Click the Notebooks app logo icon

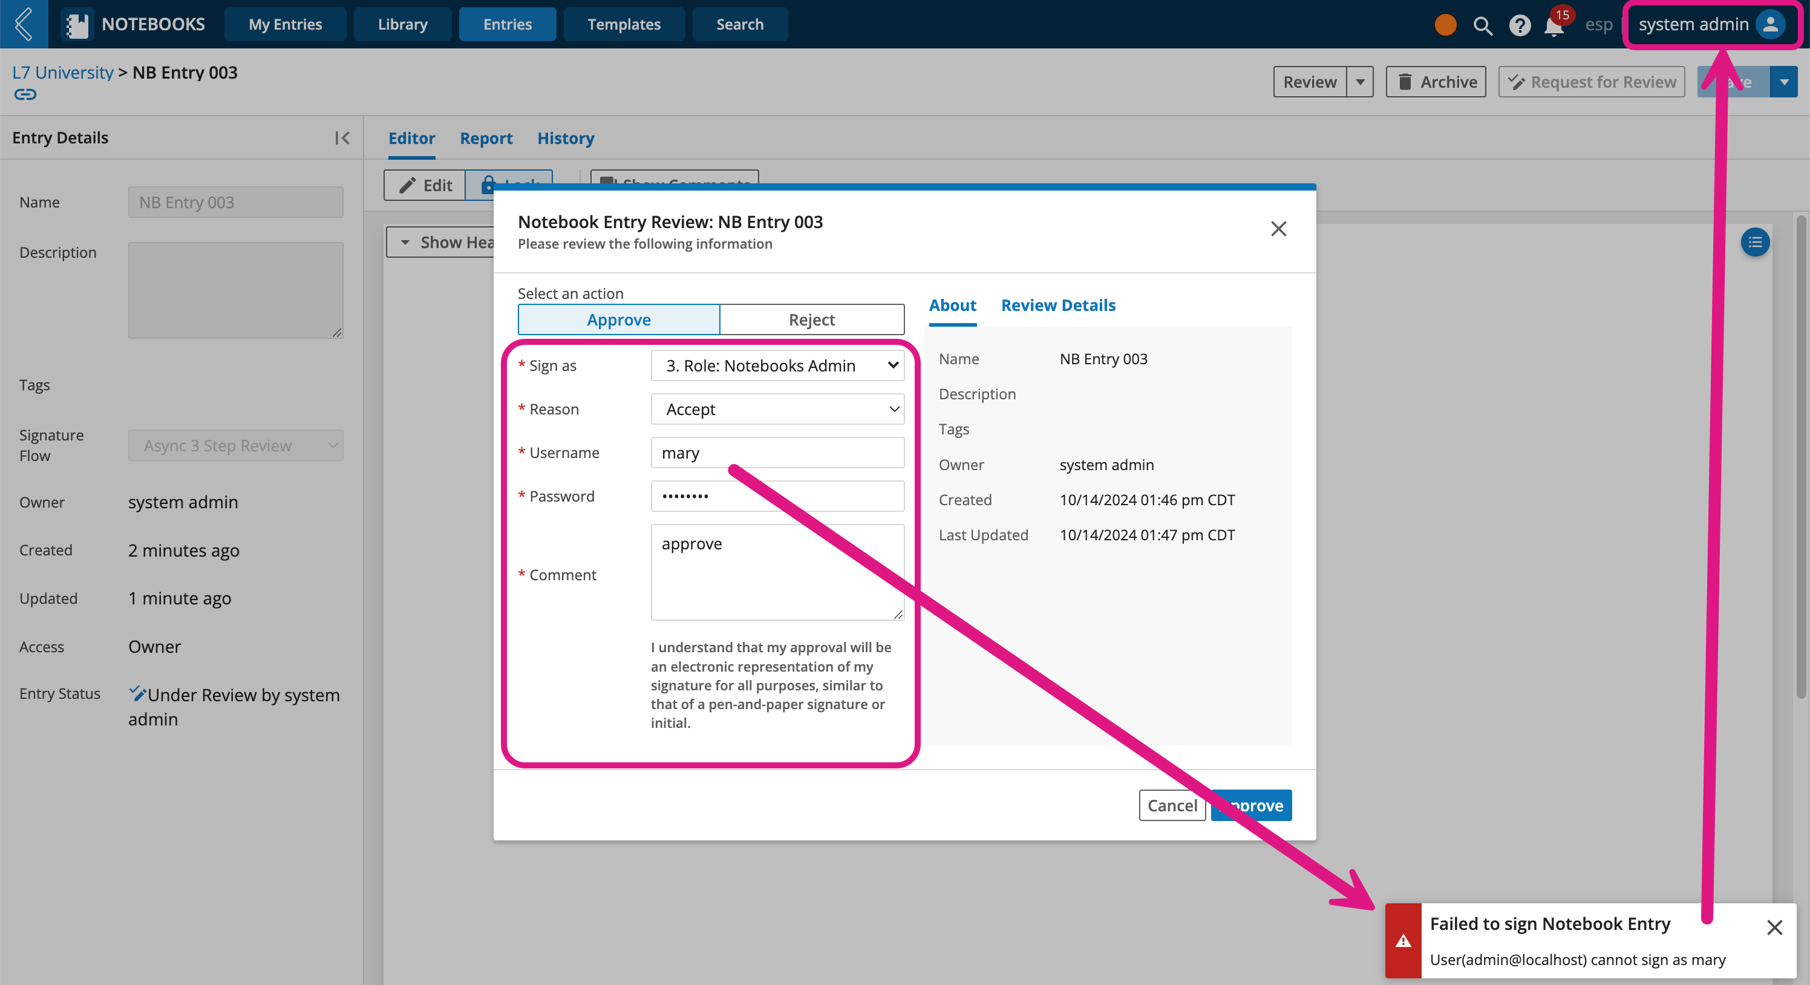[x=75, y=23]
